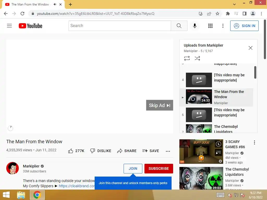Click the search magnifier button

[x=179, y=26]
